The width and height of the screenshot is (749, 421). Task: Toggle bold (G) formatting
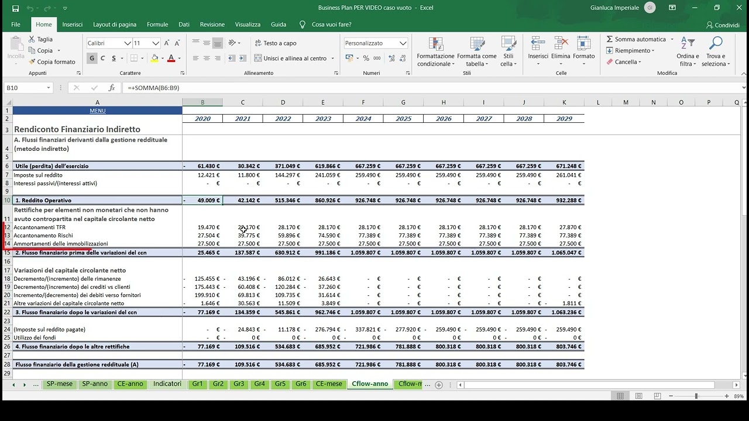click(92, 58)
